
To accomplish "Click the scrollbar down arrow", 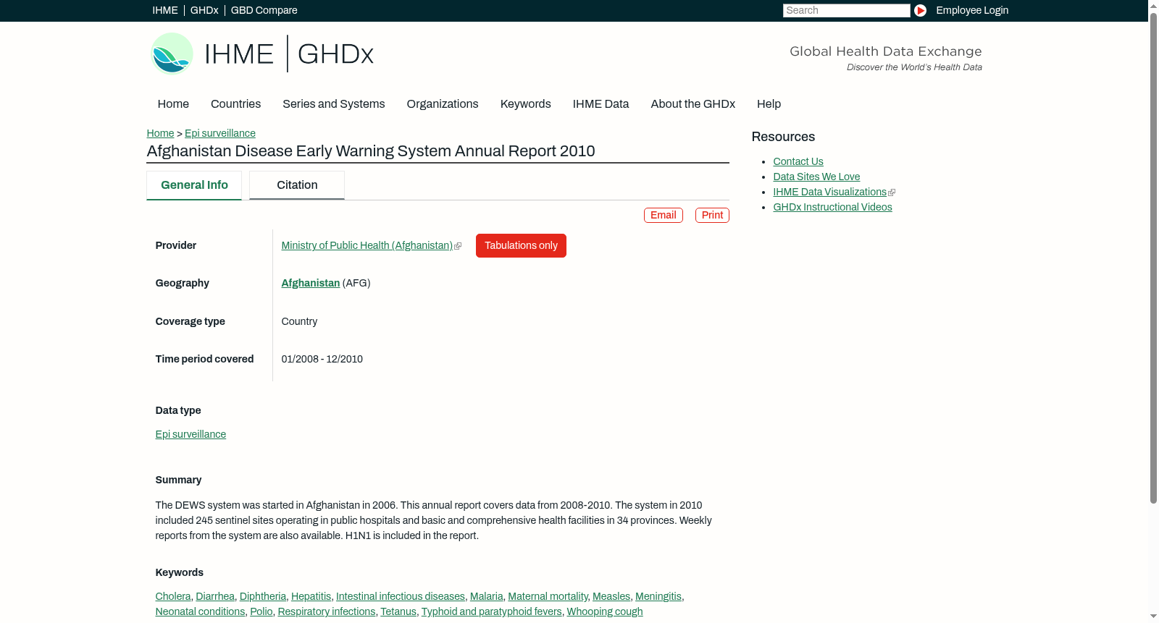I will 1153,617.
